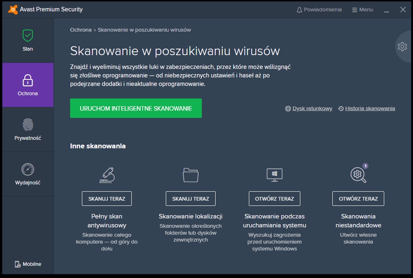Viewport: 413px width, 278px height.
Task: Open the Stan shield status tab
Action: click(28, 41)
